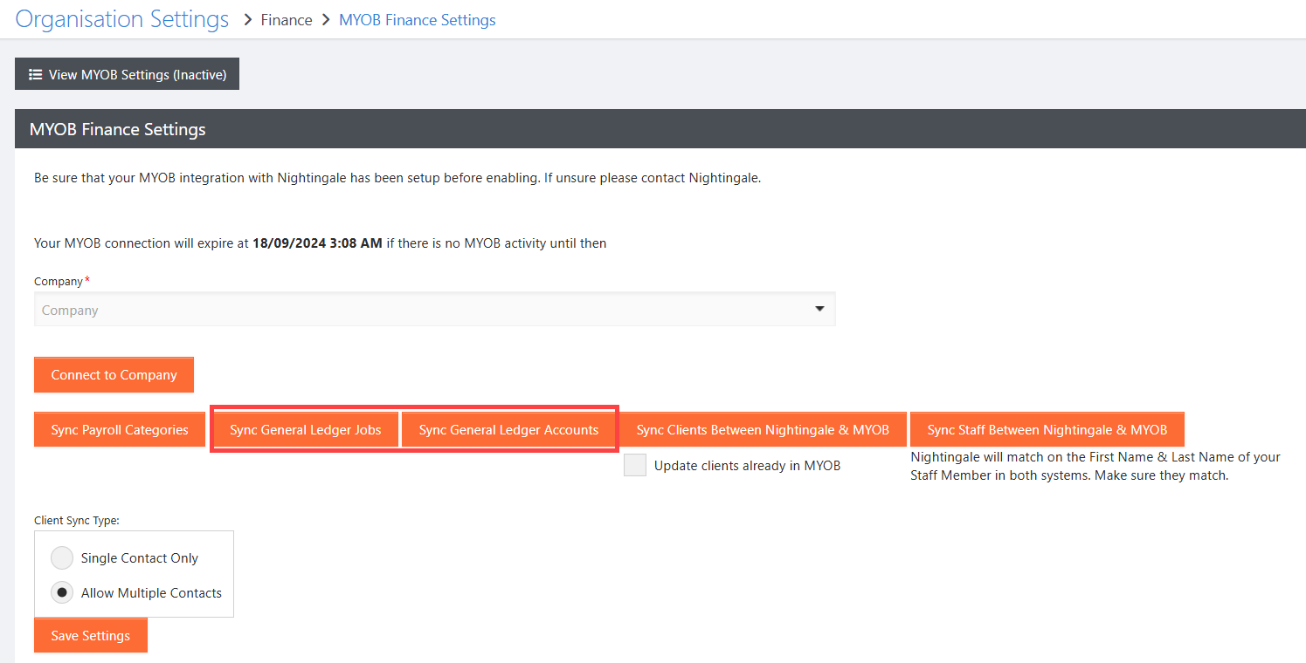Save the MYOB settings

pos(91,636)
